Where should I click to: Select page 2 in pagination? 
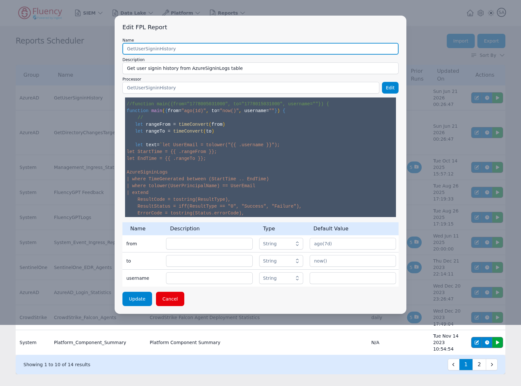[479, 365]
